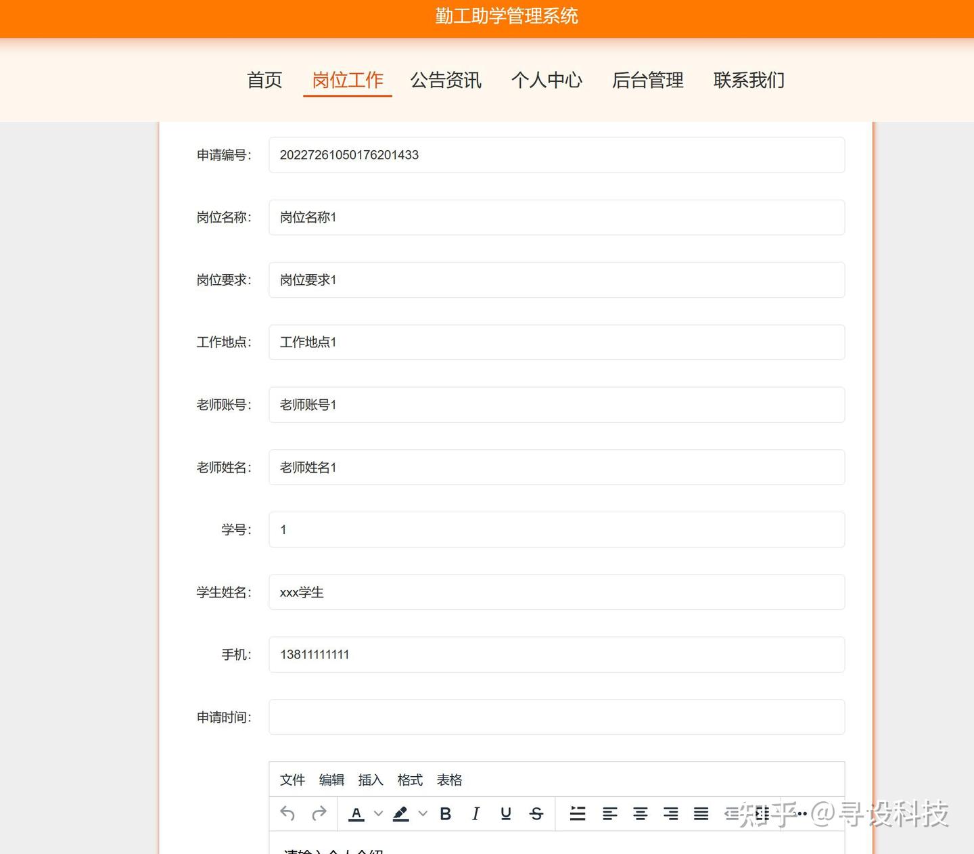Toggle bold formatting on
974x854 pixels.
coord(445,813)
